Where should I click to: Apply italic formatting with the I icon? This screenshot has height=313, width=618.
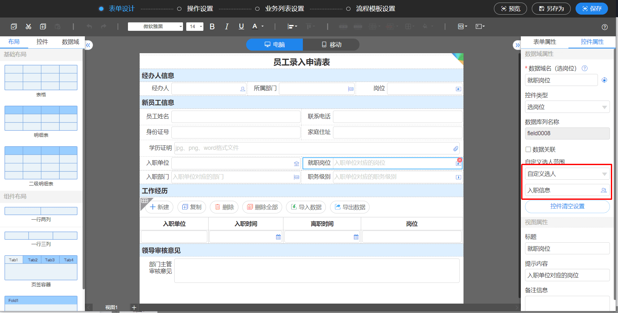pyautogui.click(x=227, y=27)
